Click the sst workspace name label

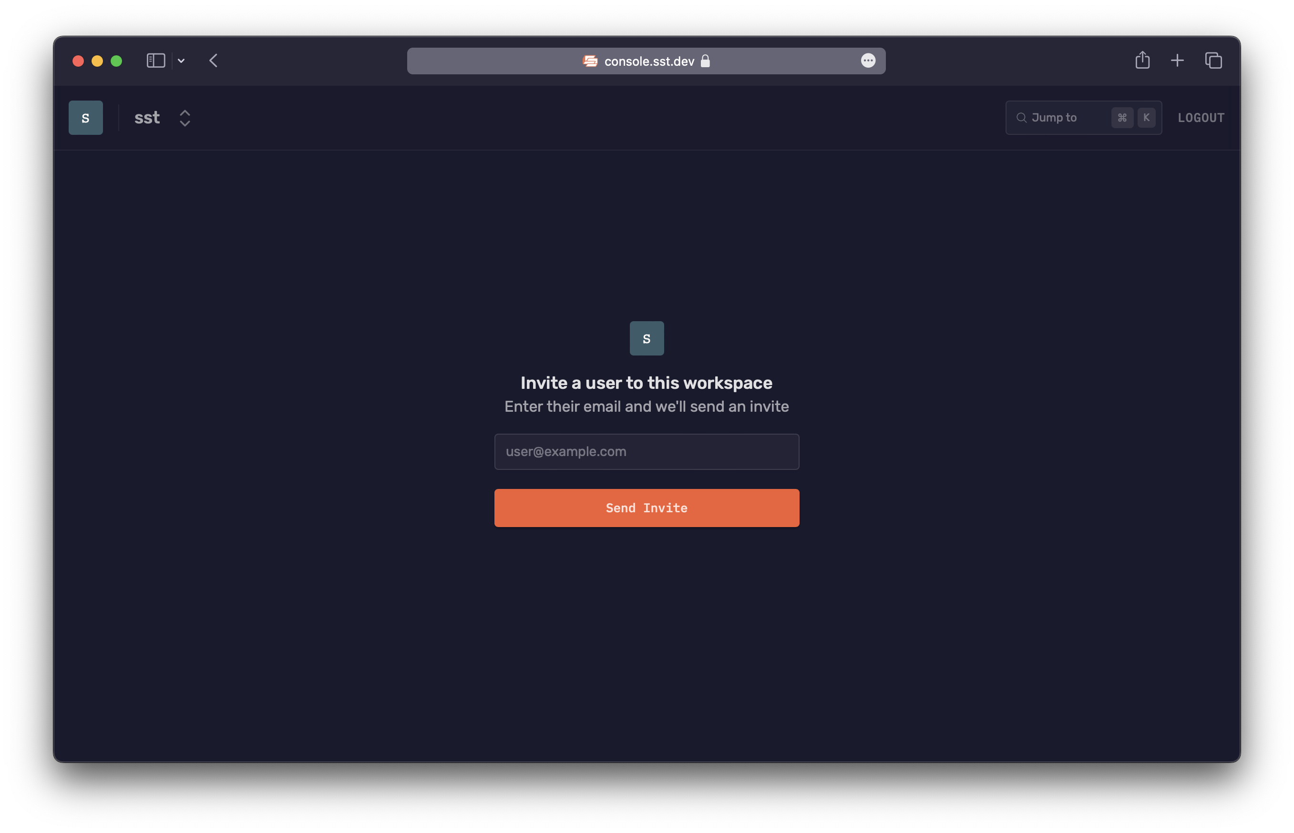point(145,117)
